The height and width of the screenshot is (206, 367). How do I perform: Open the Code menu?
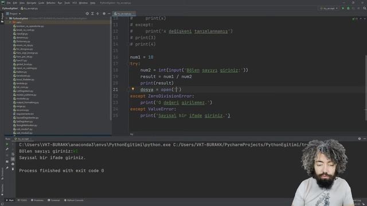click(x=41, y=3)
